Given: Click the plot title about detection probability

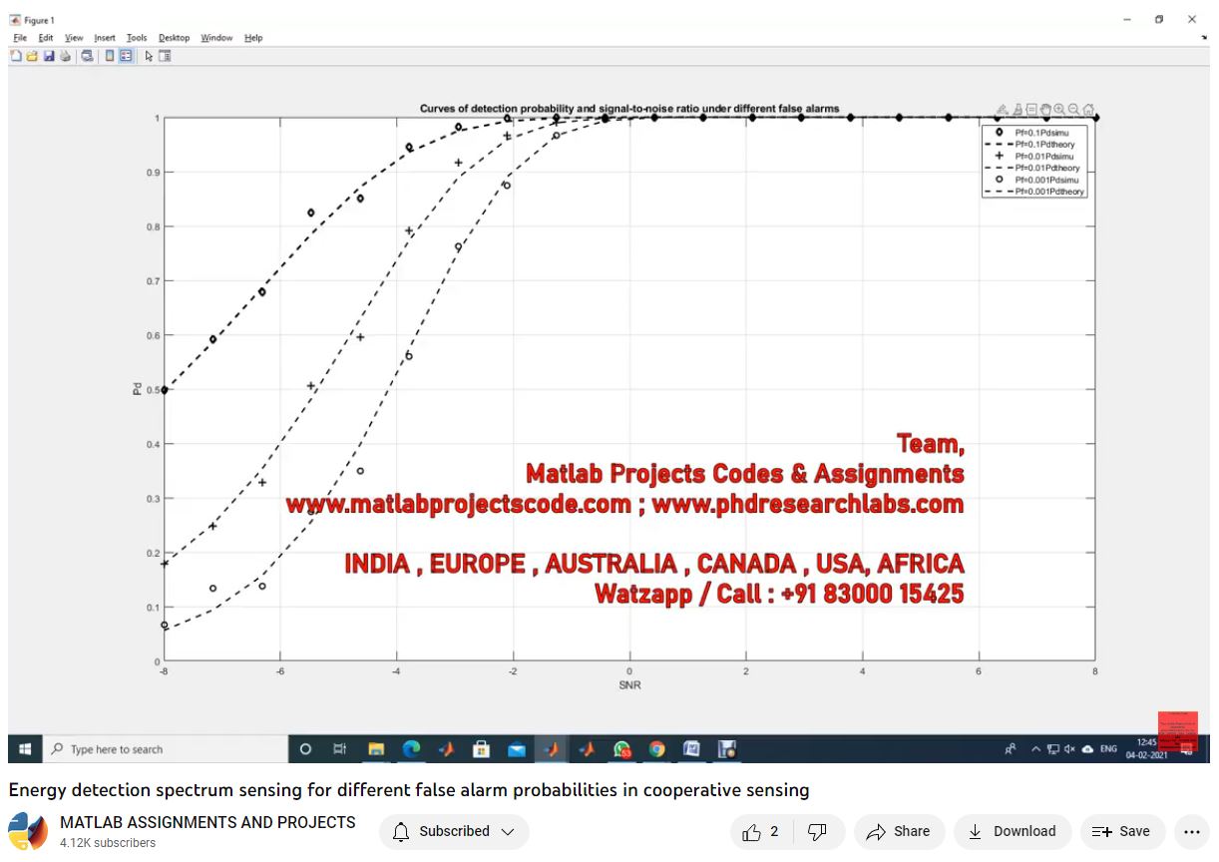Looking at the screenshot, I should [629, 109].
